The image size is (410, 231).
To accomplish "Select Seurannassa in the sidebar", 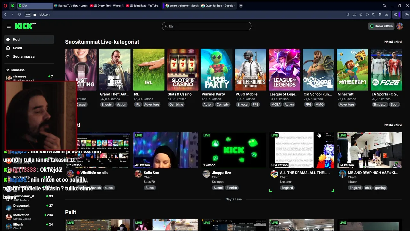I will pyautogui.click(x=29, y=56).
